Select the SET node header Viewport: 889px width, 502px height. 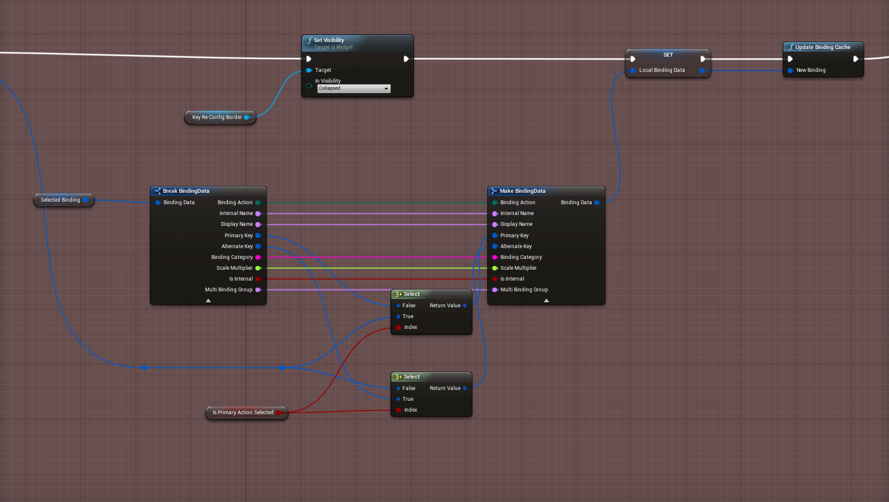[x=668, y=55]
